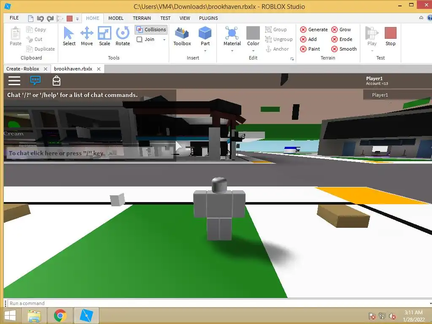Click terrain Smooth button
The width and height of the screenshot is (432, 324).
click(x=344, y=49)
